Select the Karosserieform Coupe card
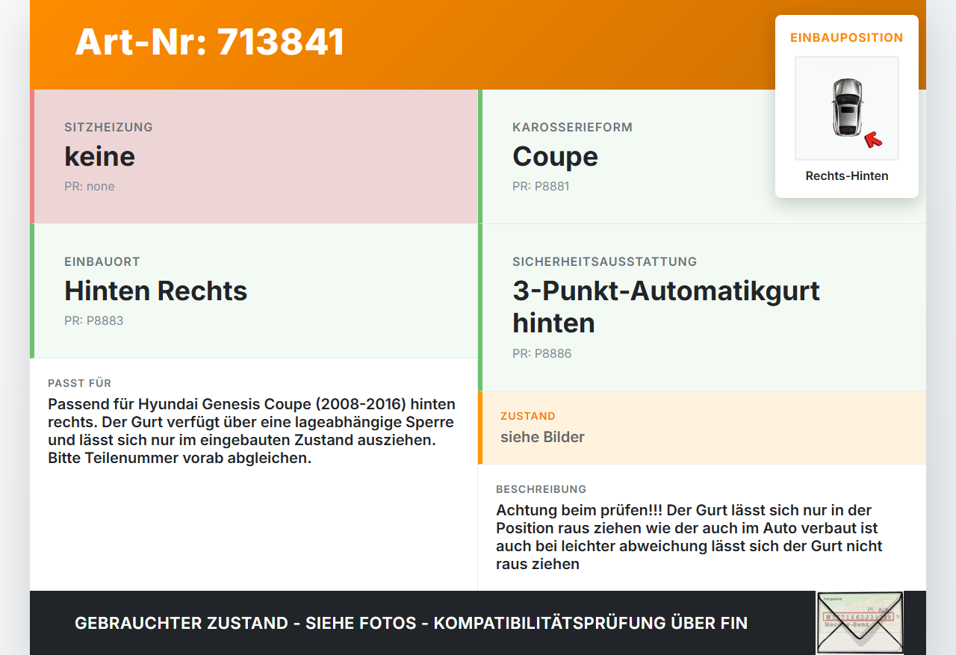956x655 pixels. pos(702,157)
